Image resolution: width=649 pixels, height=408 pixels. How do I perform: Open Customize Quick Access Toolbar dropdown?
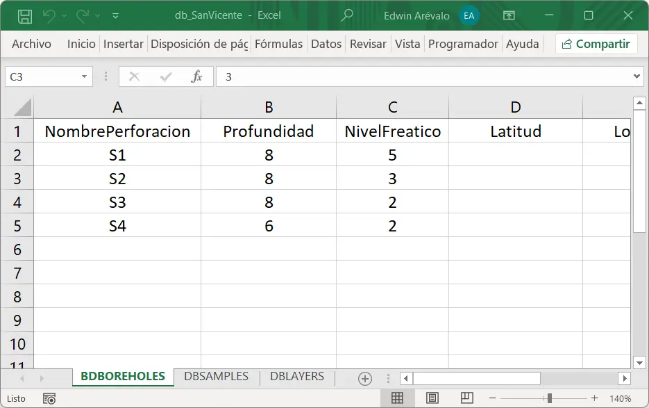click(x=115, y=16)
